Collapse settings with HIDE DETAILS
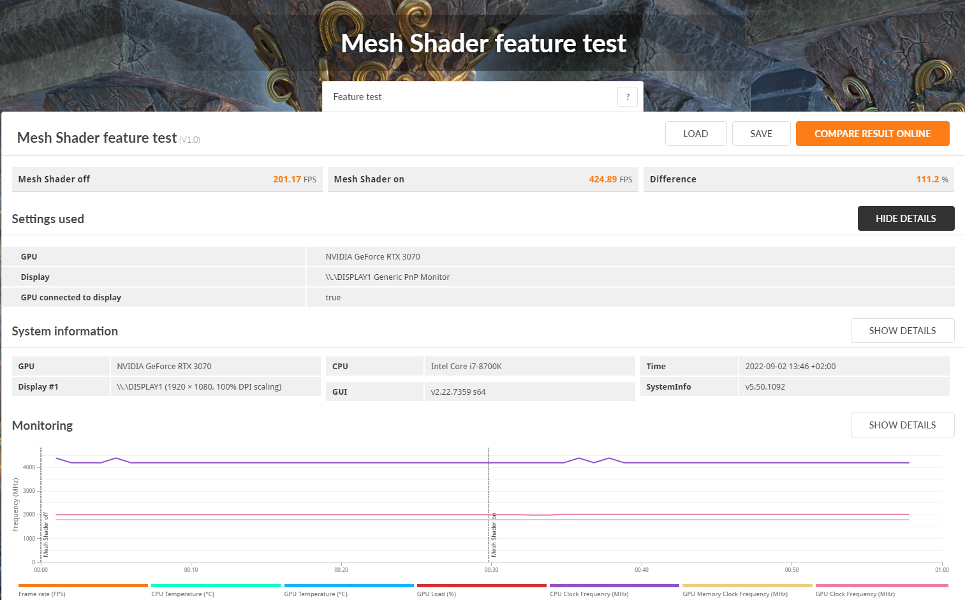 (x=906, y=218)
